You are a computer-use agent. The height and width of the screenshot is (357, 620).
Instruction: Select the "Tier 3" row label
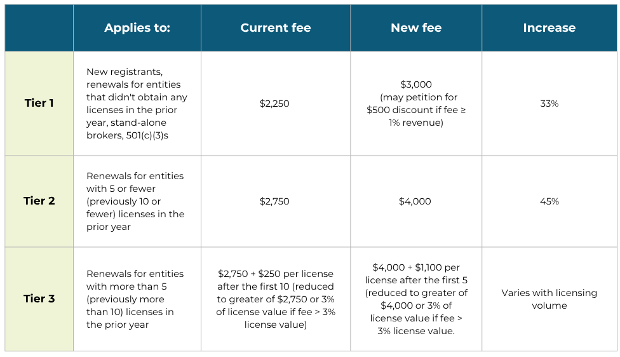[39, 299]
